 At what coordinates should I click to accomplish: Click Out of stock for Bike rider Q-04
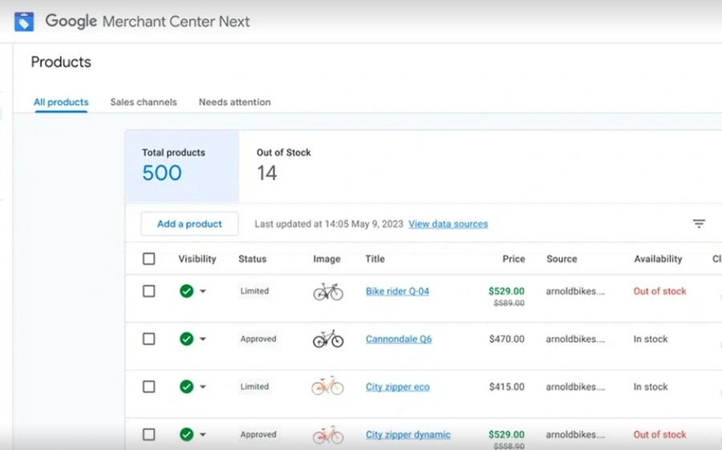point(660,291)
